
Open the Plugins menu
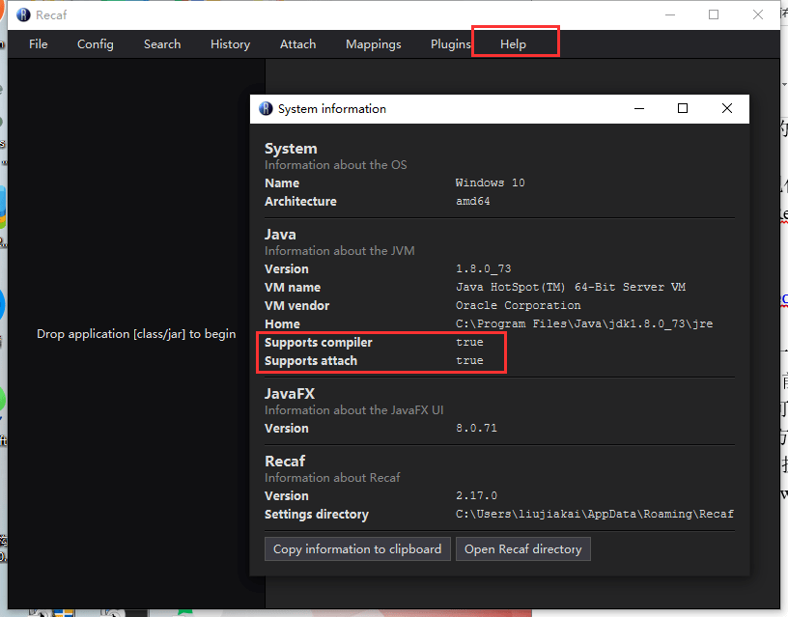click(450, 44)
